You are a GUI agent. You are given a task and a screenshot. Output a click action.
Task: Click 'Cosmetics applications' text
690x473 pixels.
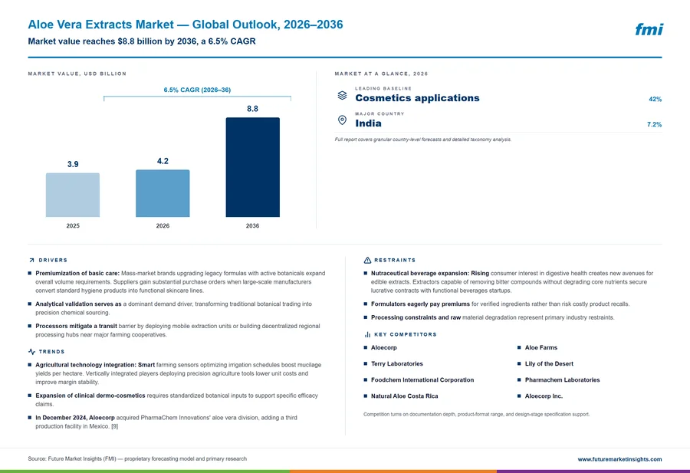click(x=417, y=98)
